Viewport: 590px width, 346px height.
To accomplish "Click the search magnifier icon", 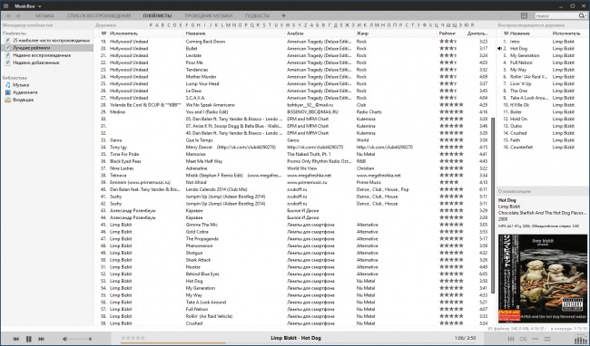I will (581, 15).
